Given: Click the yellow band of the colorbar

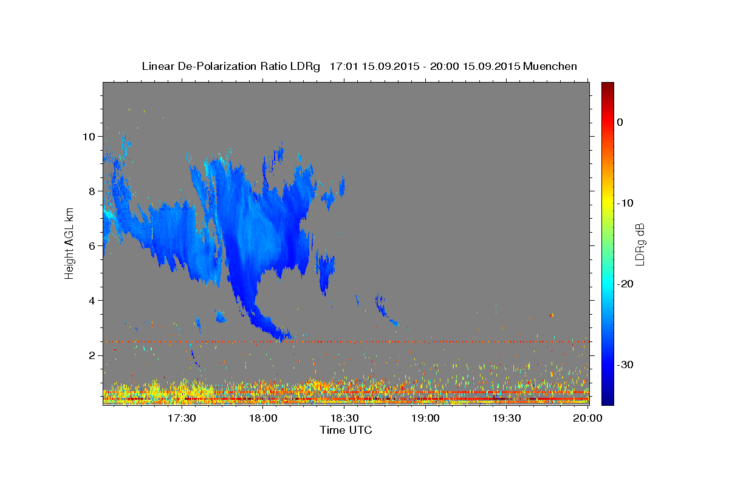Looking at the screenshot, I should coord(607,203).
